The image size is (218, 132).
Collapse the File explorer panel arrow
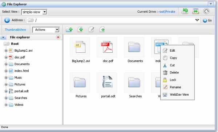3,37
